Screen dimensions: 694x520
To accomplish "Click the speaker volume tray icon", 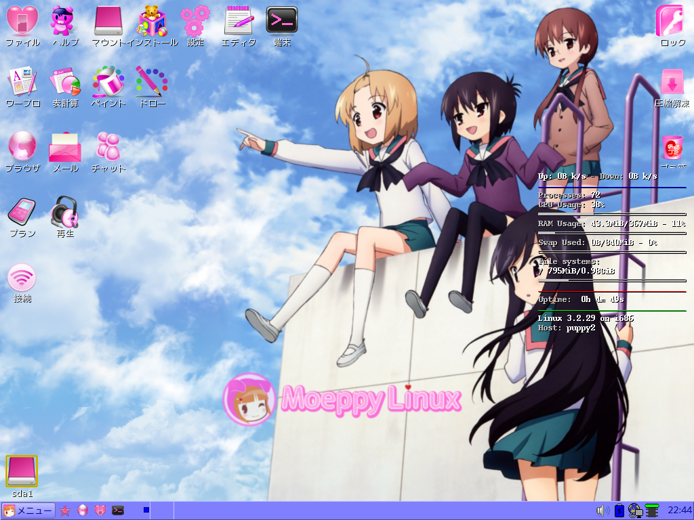I will [603, 511].
